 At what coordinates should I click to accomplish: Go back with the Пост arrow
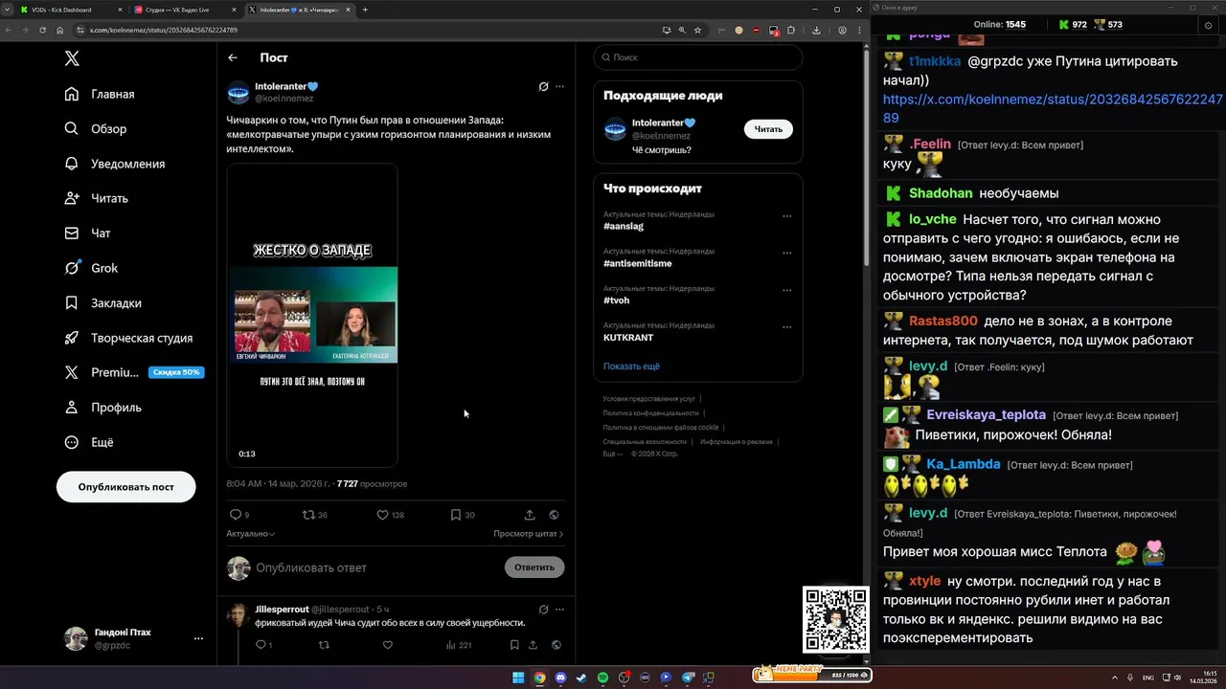tap(233, 57)
